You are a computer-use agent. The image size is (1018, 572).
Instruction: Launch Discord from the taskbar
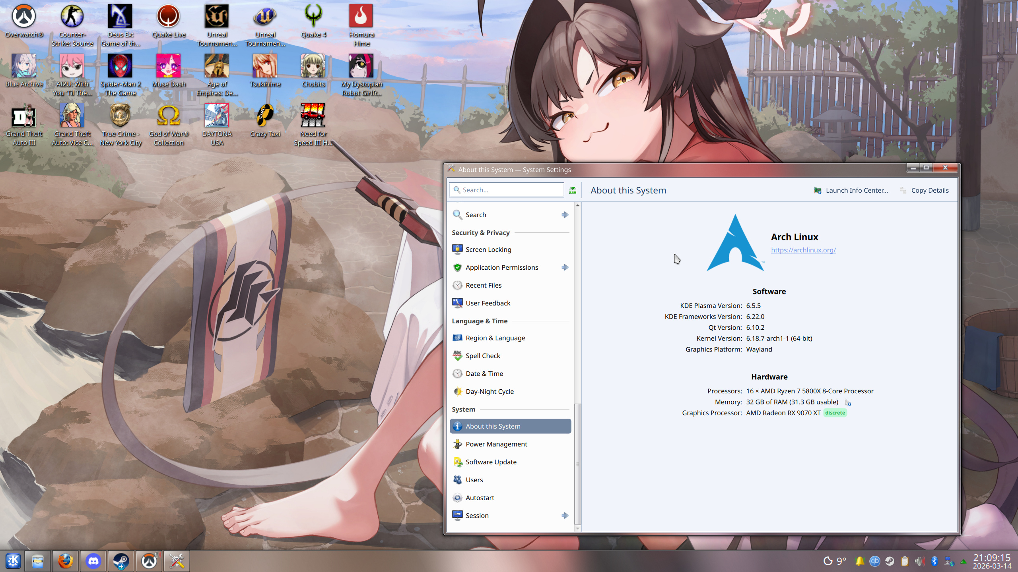tap(93, 561)
